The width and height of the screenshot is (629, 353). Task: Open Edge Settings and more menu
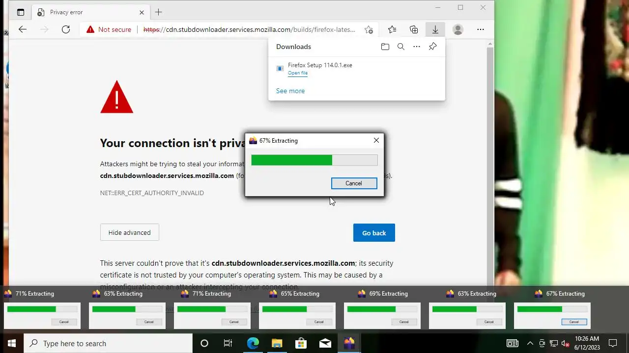(x=481, y=29)
